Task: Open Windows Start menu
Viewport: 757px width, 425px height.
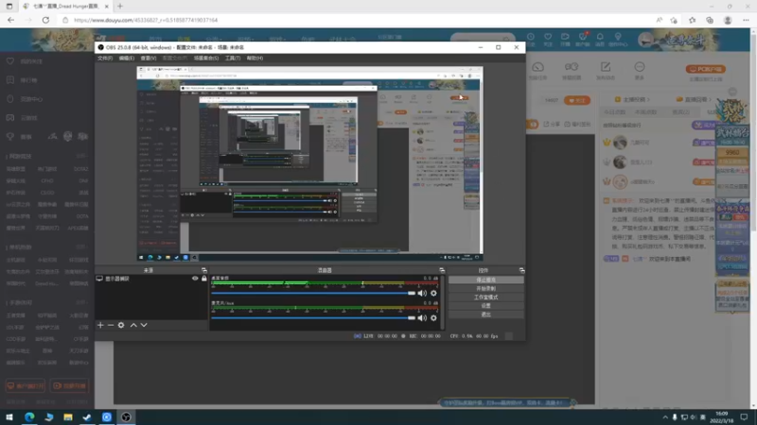Action: tap(9, 416)
